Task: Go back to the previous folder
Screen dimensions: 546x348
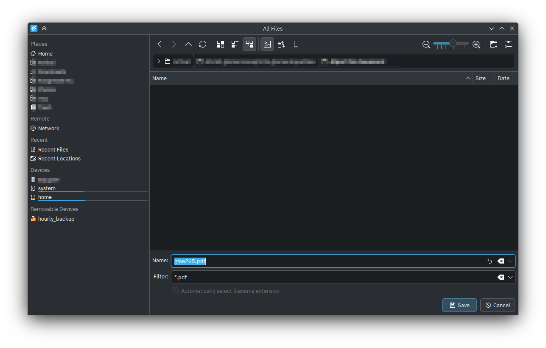Action: (x=160, y=44)
